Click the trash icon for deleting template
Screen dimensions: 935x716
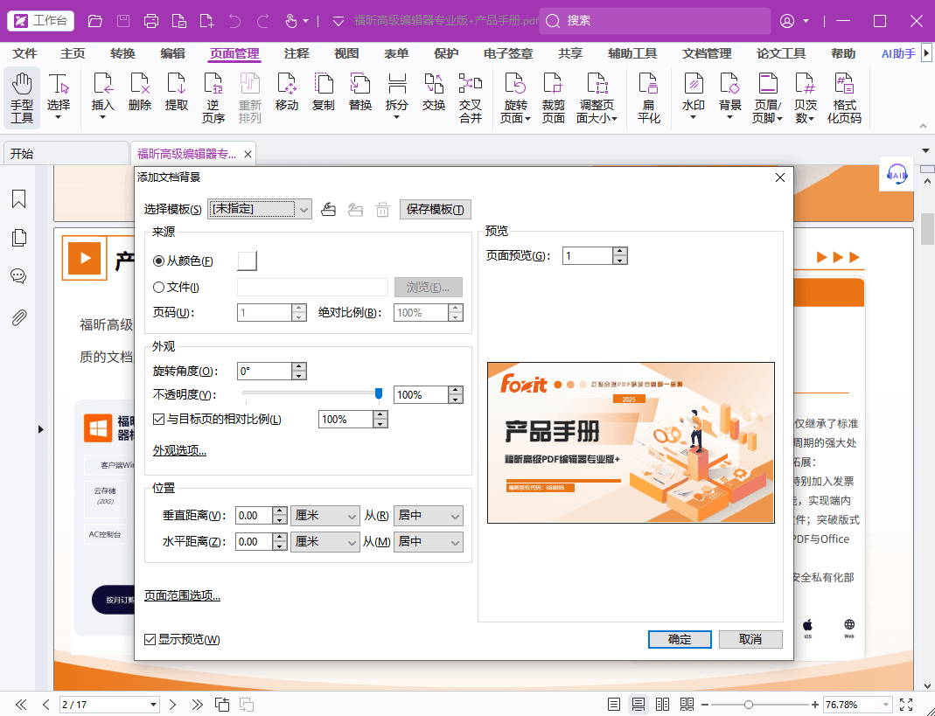coord(383,209)
